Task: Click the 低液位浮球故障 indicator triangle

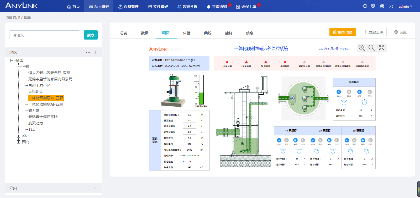Action: pyautogui.click(x=343, y=62)
